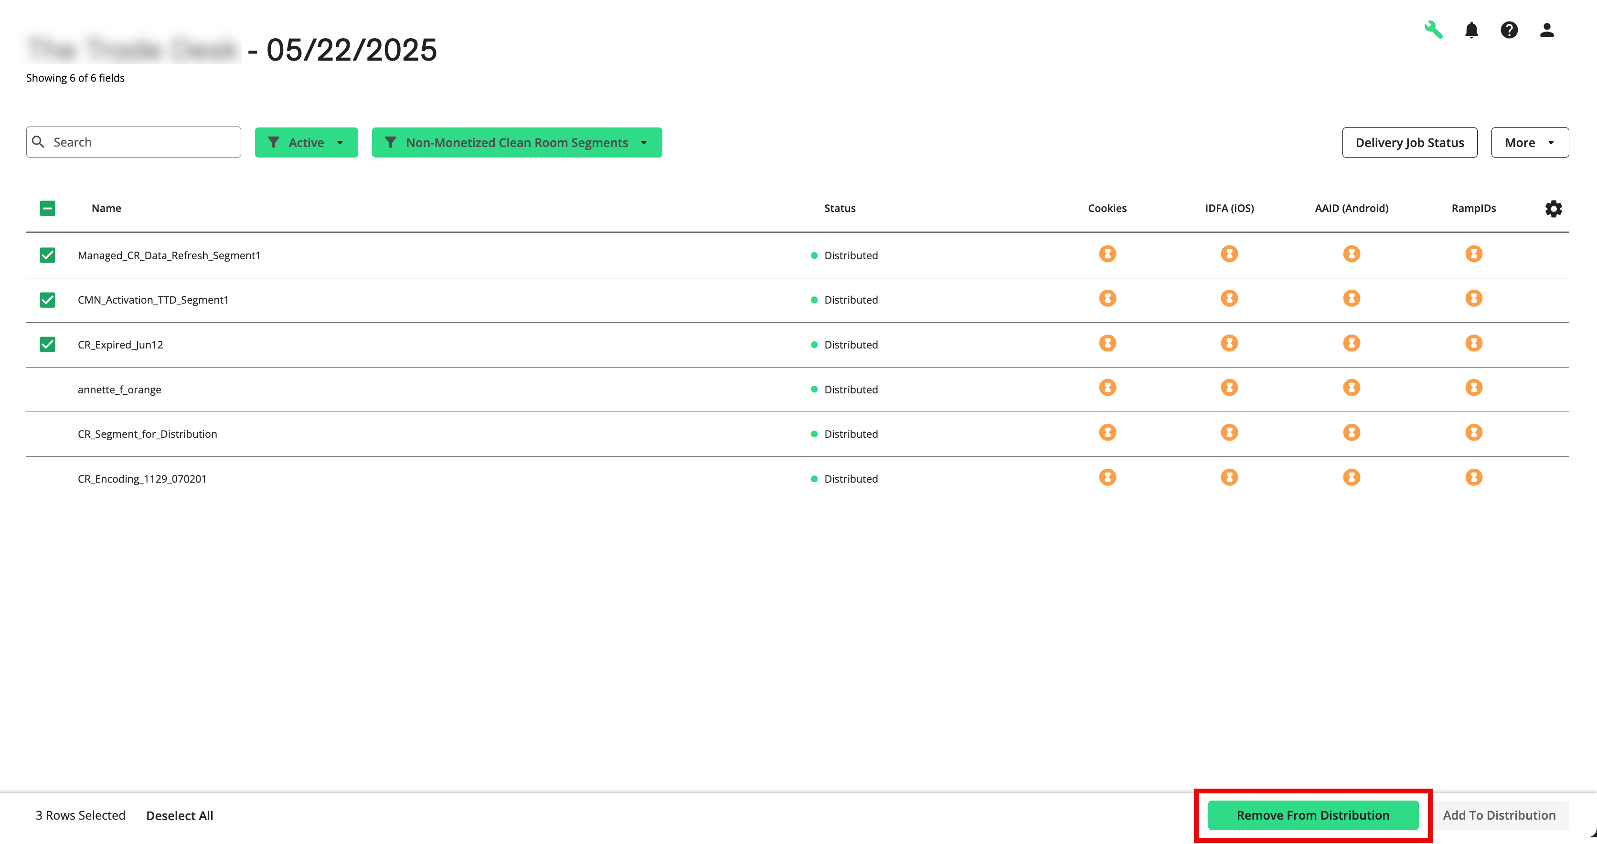Click the RampIDs status icon for CR_Encoding_1129_070201
Viewport: 1597px width, 844px height.
point(1474,477)
